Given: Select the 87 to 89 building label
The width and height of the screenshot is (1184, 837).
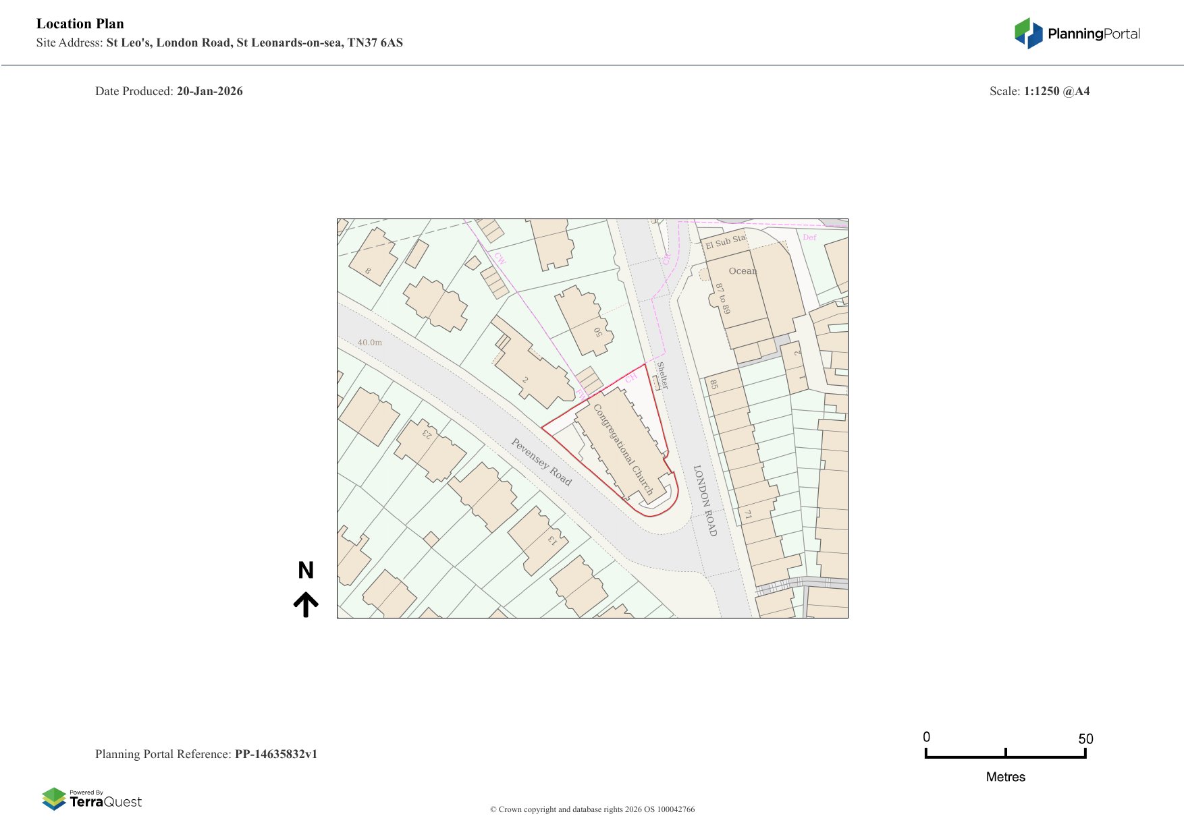Looking at the screenshot, I should tap(723, 299).
